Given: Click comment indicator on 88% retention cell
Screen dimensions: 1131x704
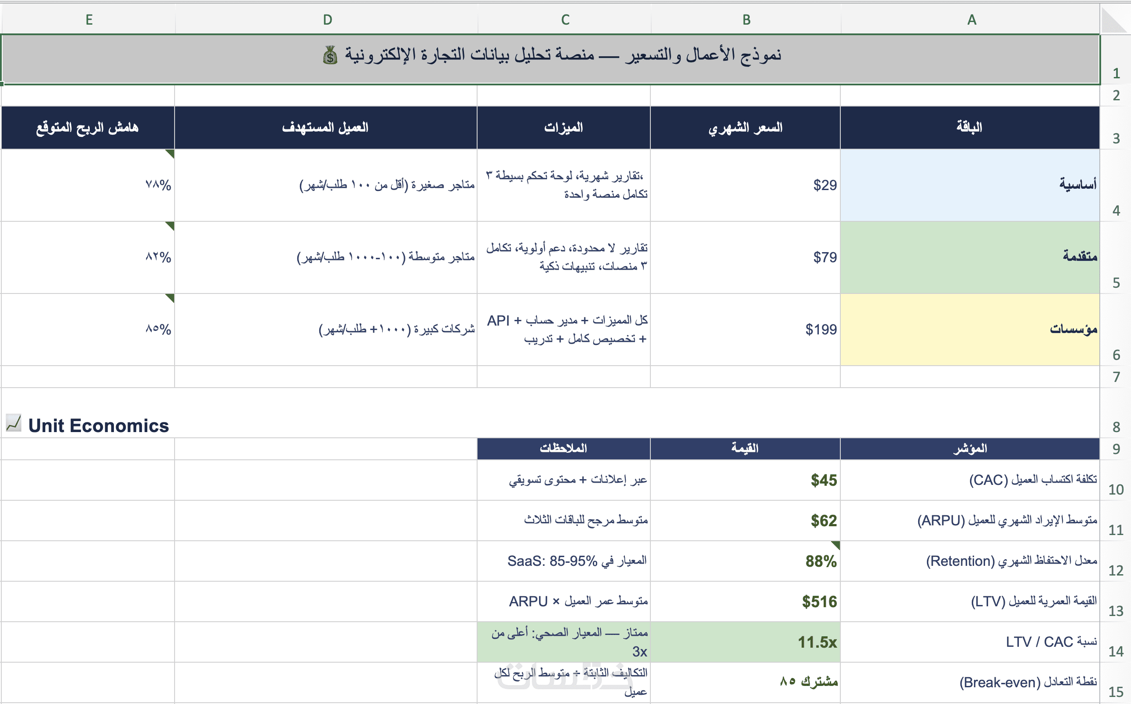Looking at the screenshot, I should pos(836,545).
